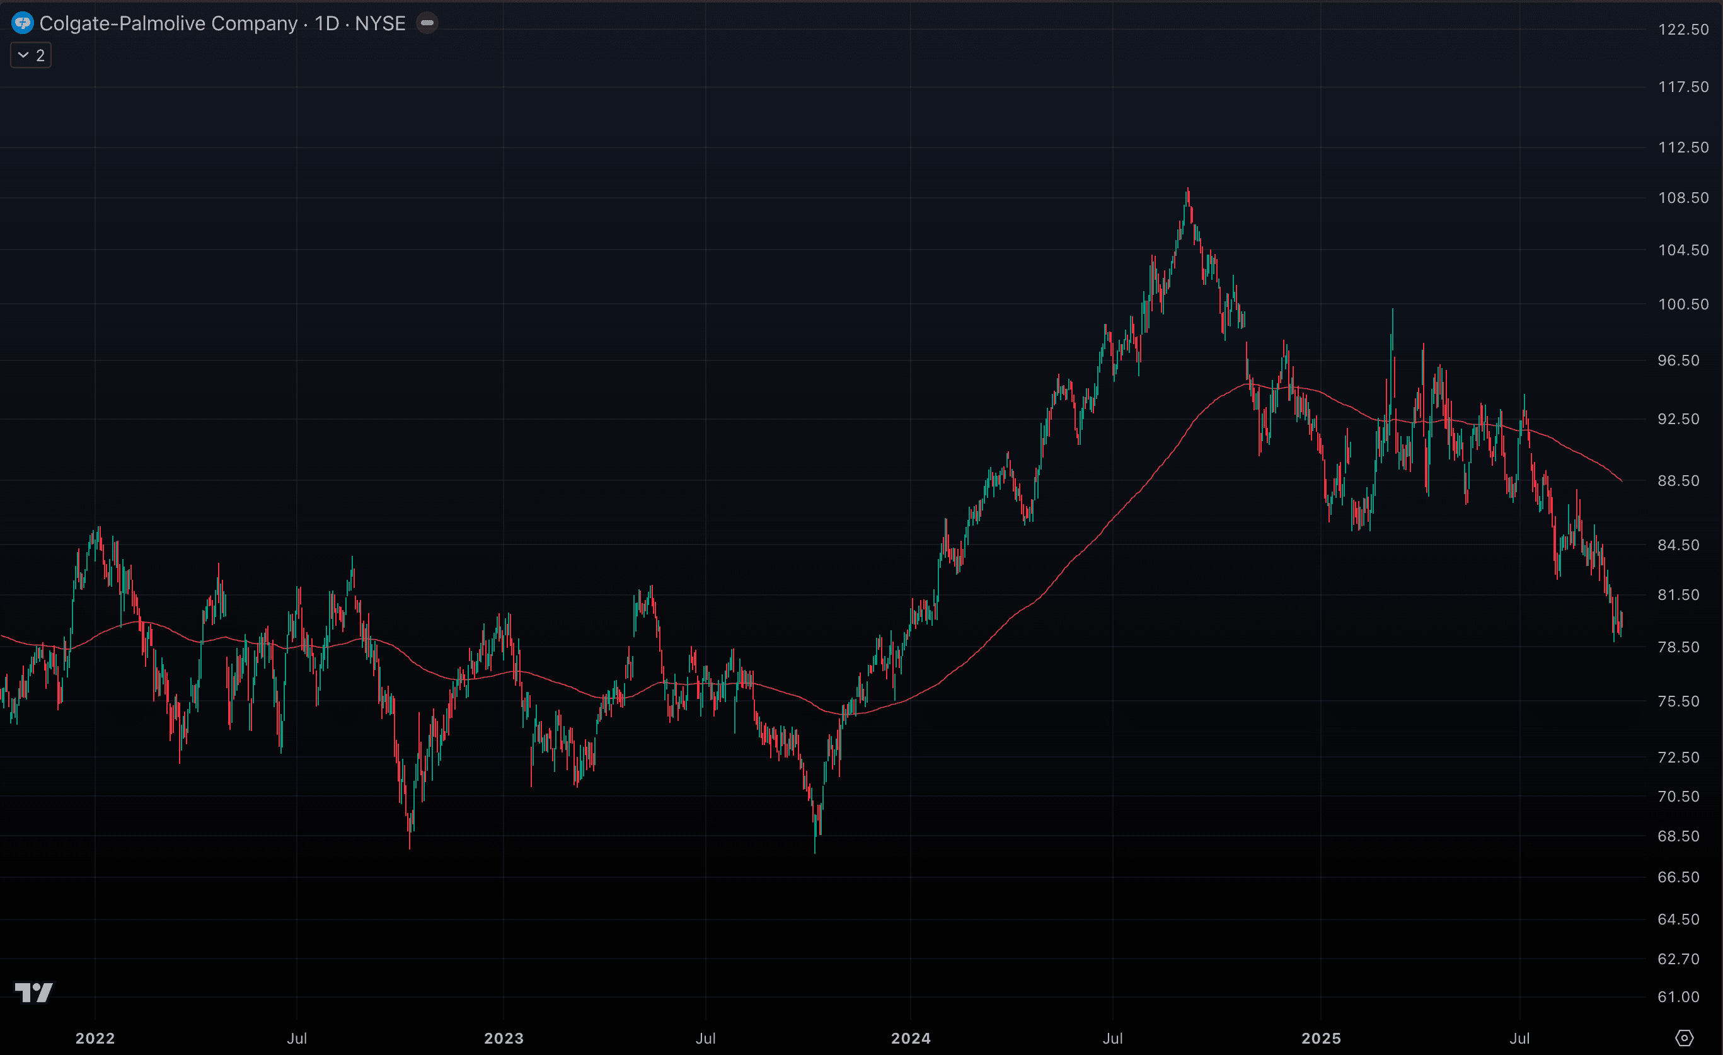Image resolution: width=1723 pixels, height=1055 pixels.
Task: Expand the chevron next to the number 2
Action: point(23,55)
